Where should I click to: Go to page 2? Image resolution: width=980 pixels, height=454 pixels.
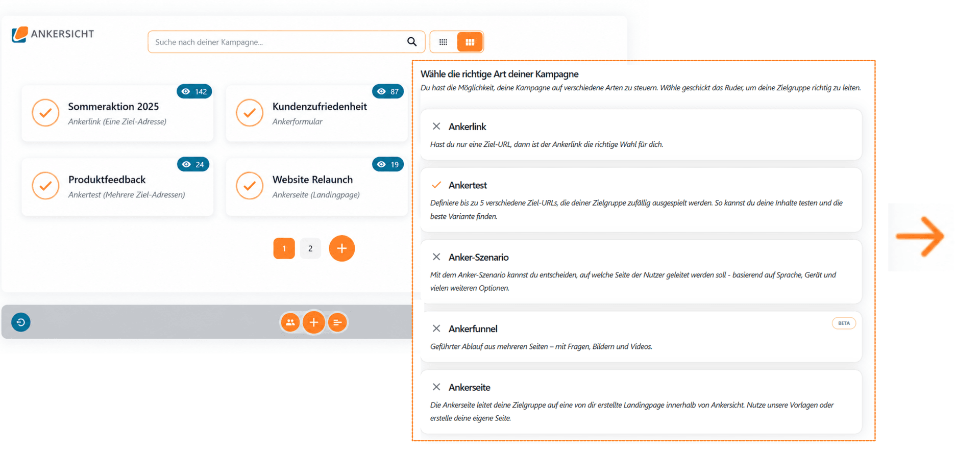coord(310,248)
